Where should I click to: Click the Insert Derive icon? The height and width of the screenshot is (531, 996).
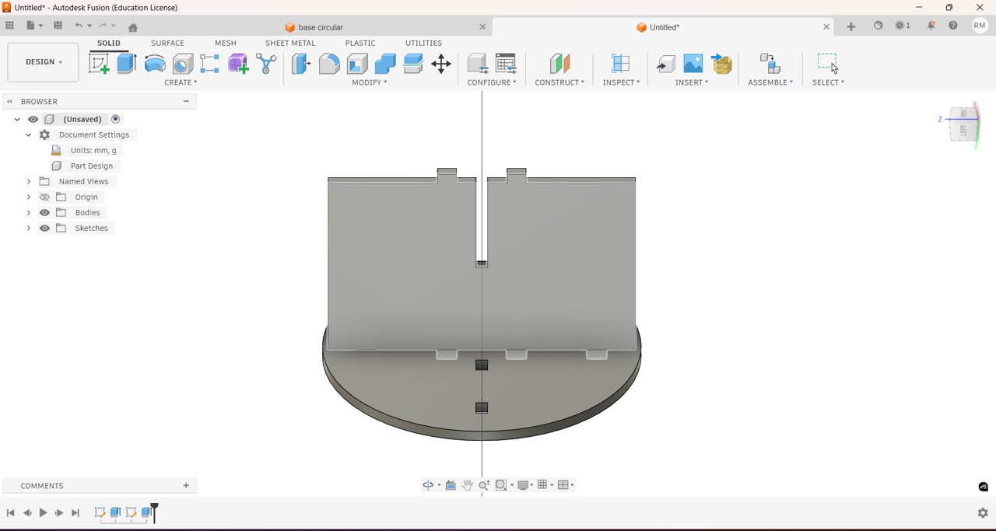[666, 64]
